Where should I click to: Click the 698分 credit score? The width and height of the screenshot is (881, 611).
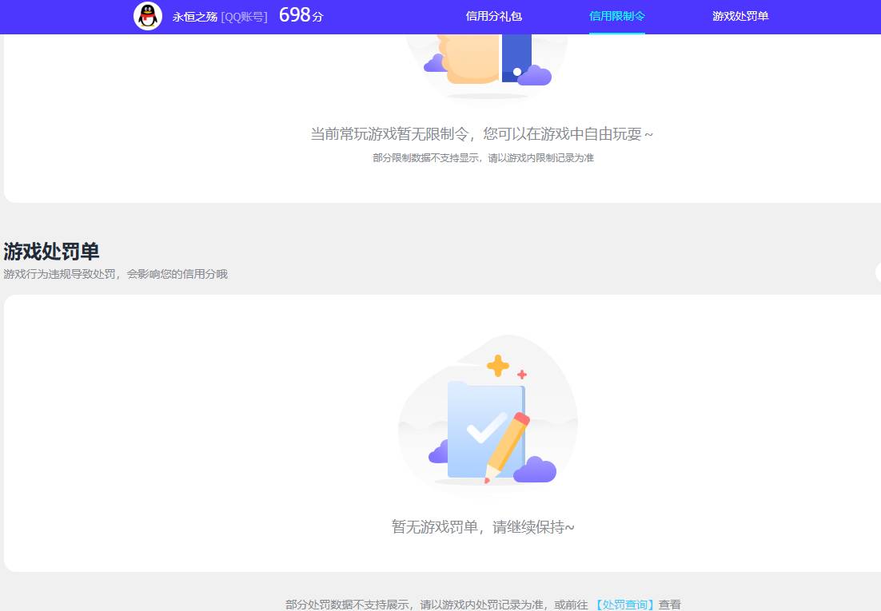tap(300, 14)
